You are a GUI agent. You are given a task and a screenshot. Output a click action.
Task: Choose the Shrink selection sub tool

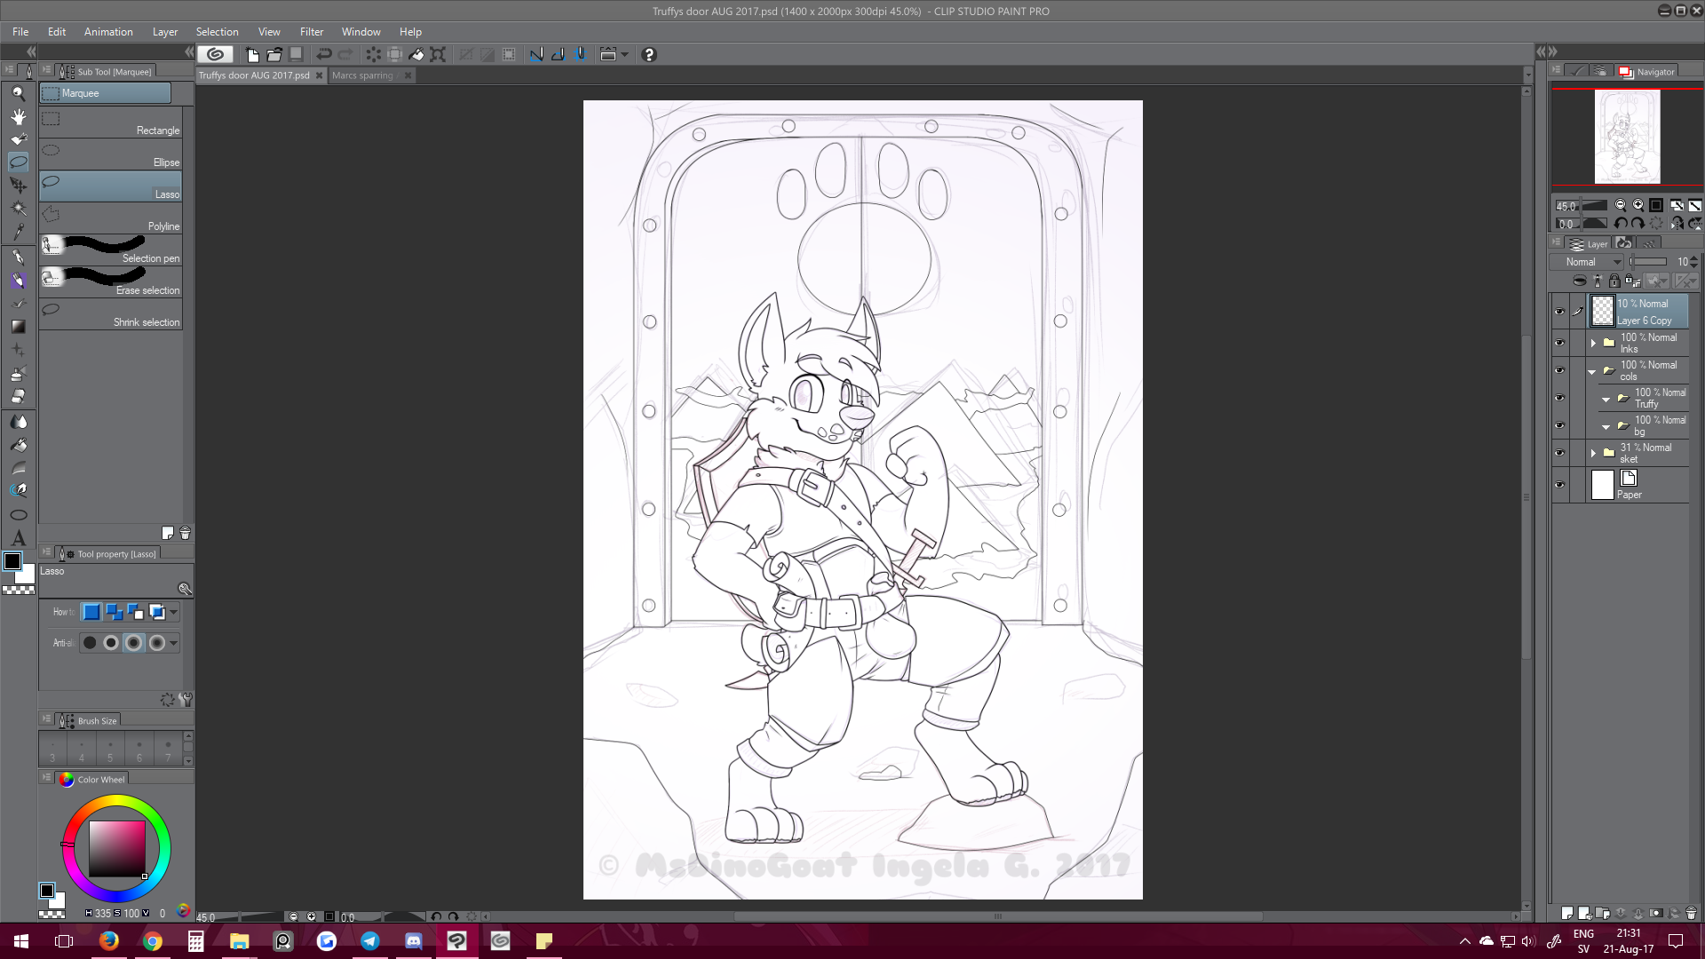click(110, 313)
